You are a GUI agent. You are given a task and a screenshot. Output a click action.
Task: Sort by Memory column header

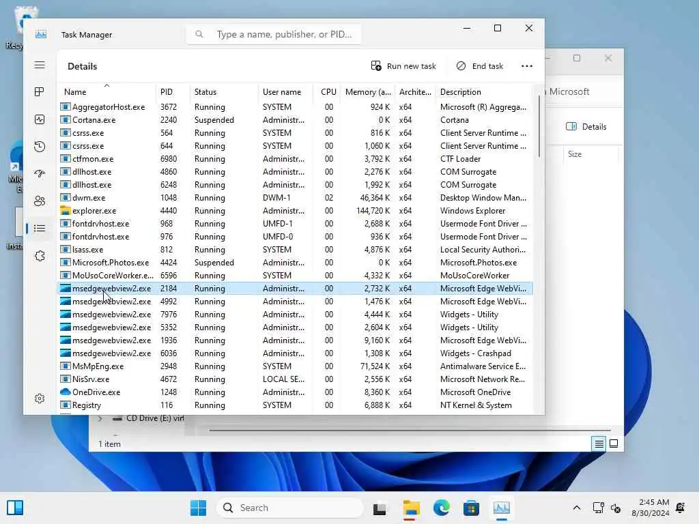pos(368,92)
